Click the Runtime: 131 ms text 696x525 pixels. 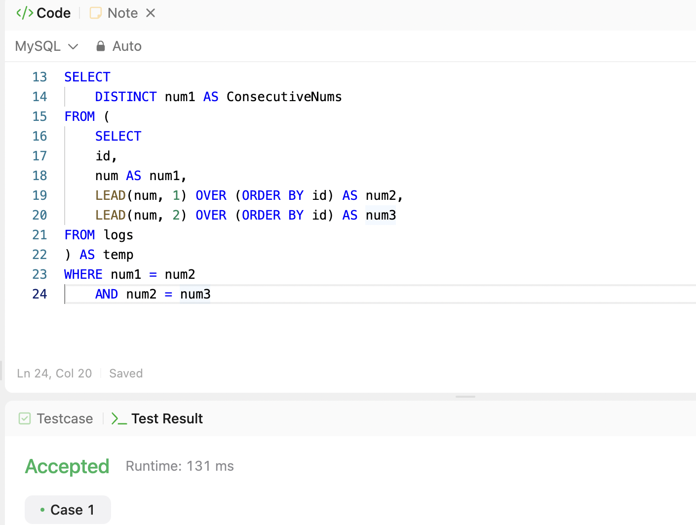[180, 466]
